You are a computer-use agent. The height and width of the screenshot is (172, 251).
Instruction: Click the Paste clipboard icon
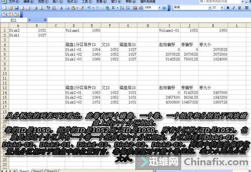click(x=73, y=8)
